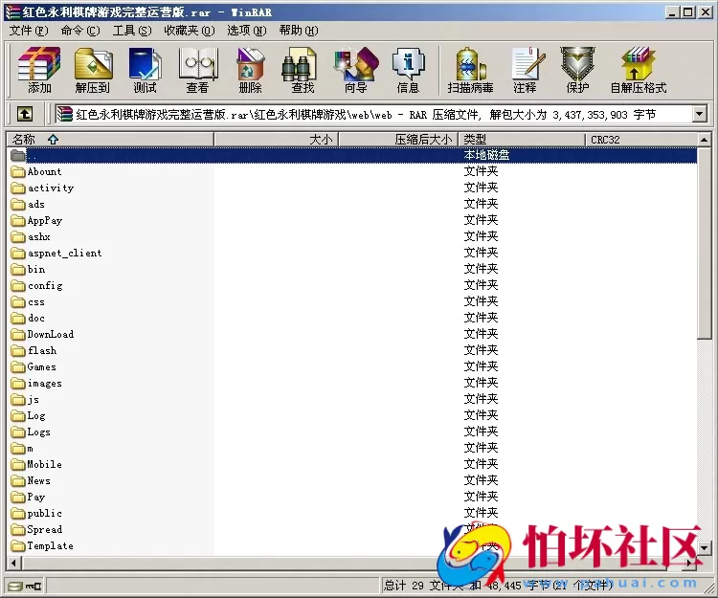Viewport: 718px width, 598px height.
Task: Select the News folder
Action: pos(31,481)
